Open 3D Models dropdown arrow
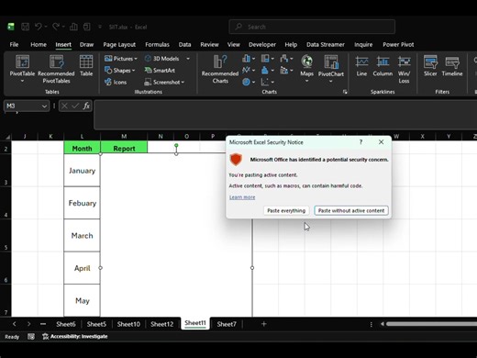Screen dimensions: 477x358 pos(188,59)
